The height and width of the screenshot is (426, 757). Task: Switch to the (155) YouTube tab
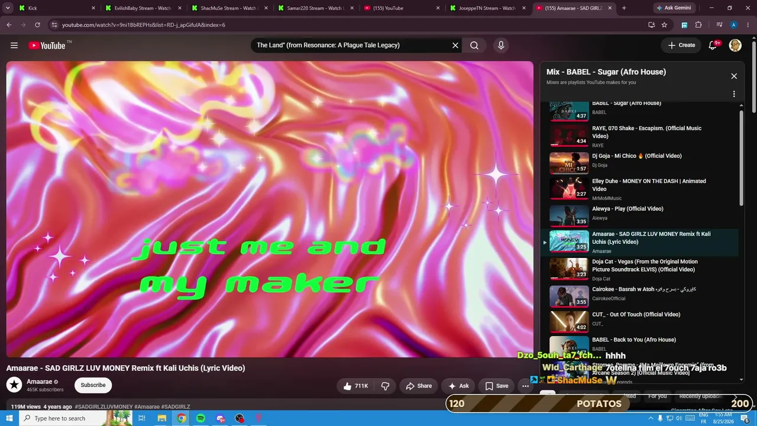pyautogui.click(x=402, y=8)
